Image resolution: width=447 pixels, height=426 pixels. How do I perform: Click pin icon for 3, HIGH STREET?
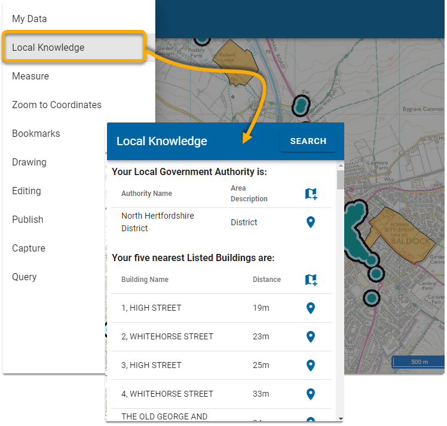(310, 366)
